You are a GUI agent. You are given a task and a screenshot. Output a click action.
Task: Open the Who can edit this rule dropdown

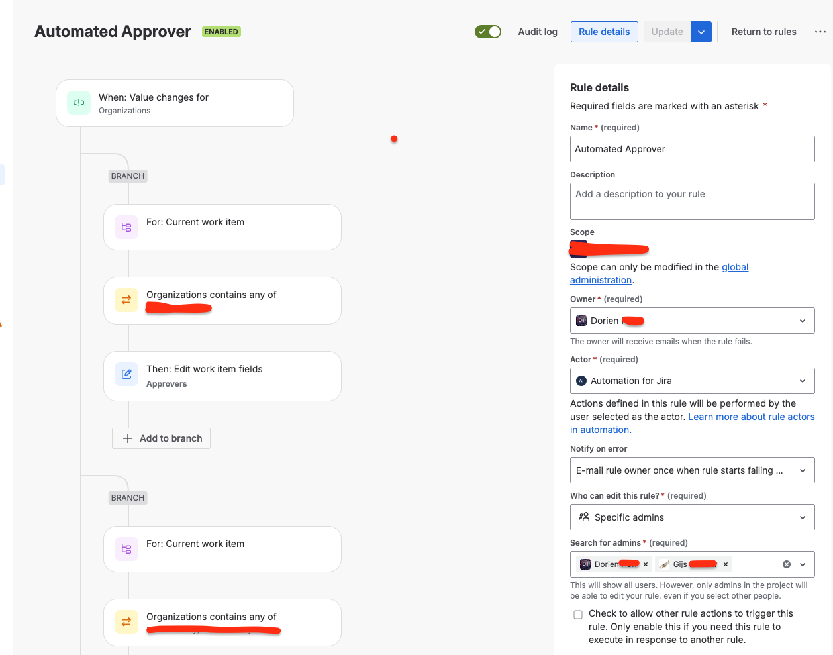(x=693, y=517)
